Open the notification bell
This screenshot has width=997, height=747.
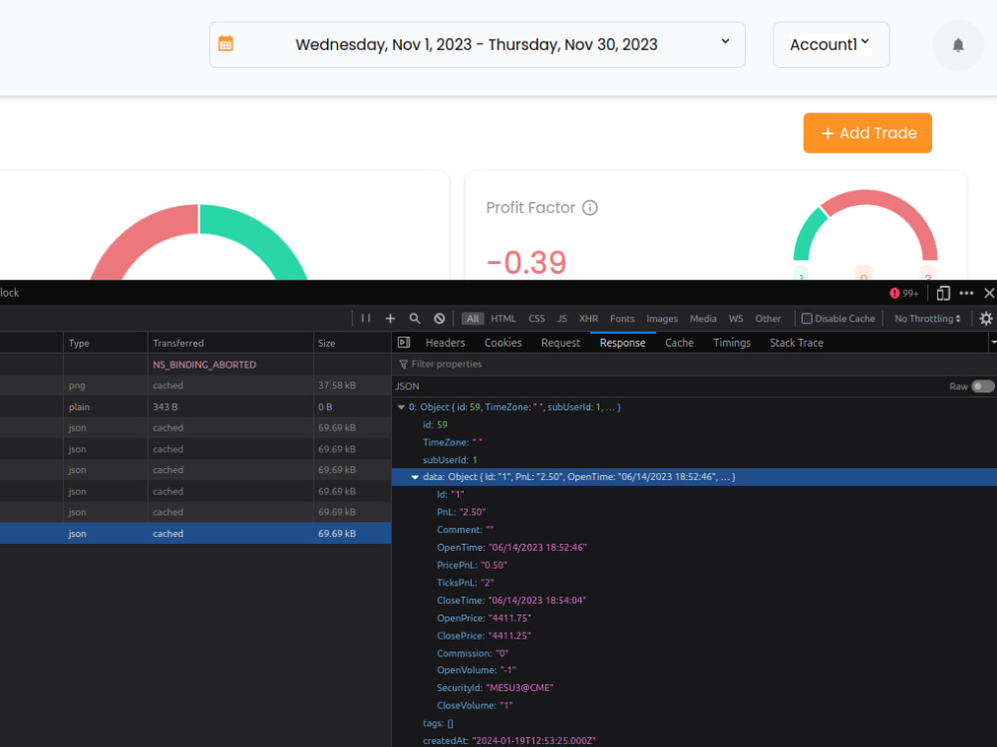point(957,45)
